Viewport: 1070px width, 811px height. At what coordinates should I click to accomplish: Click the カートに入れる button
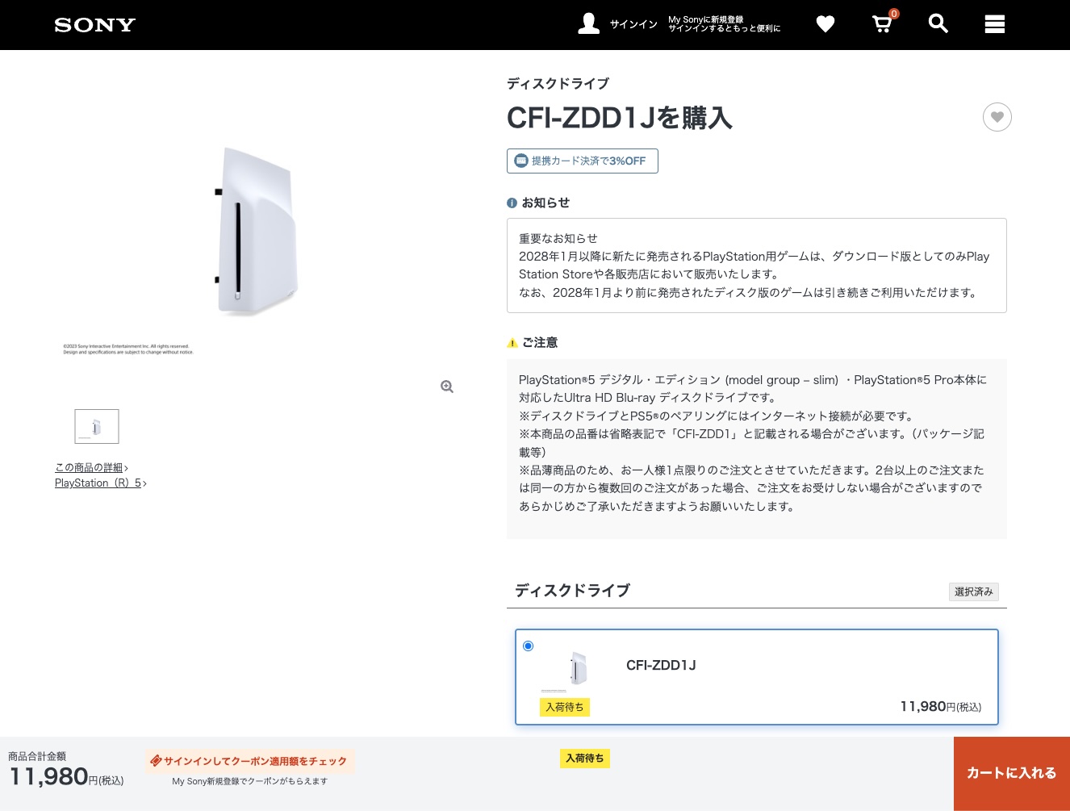1012,773
